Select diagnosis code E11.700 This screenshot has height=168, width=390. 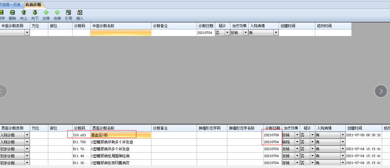click(x=80, y=142)
